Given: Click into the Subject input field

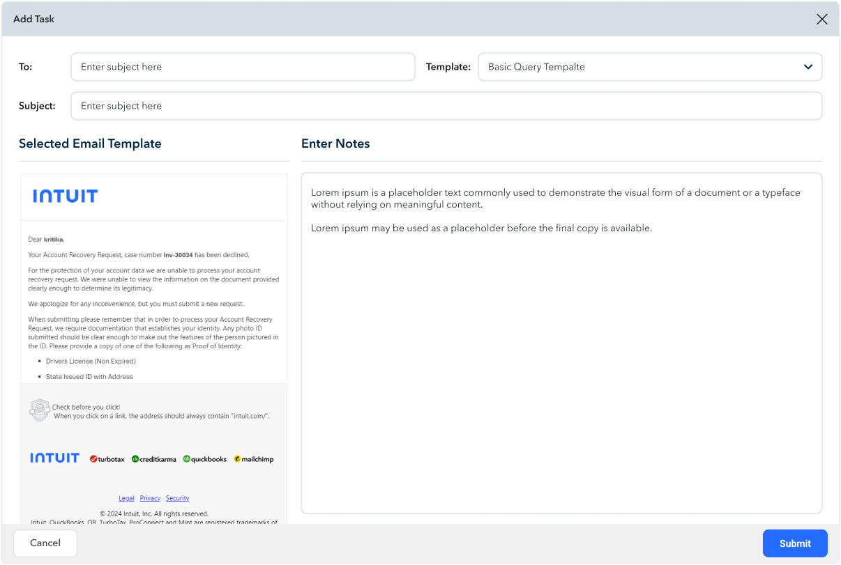Looking at the screenshot, I should click(x=446, y=106).
